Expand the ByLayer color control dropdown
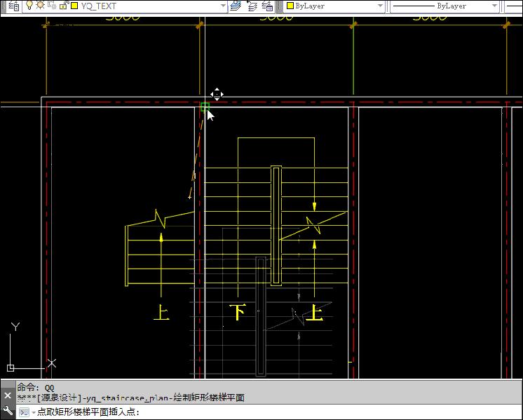Viewport: 523px width, 420px height. tap(380, 6)
